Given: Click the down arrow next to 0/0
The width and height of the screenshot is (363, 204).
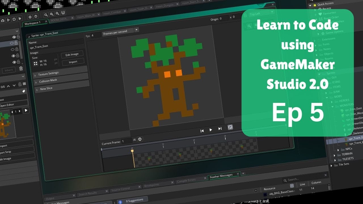Looking at the screenshot, I should click(14, 85).
